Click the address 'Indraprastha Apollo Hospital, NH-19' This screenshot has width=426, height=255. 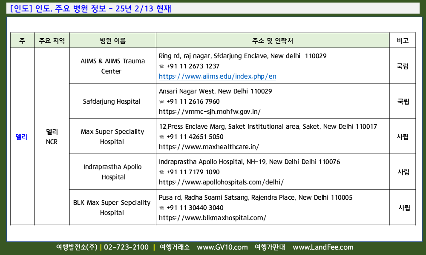coord(213,162)
